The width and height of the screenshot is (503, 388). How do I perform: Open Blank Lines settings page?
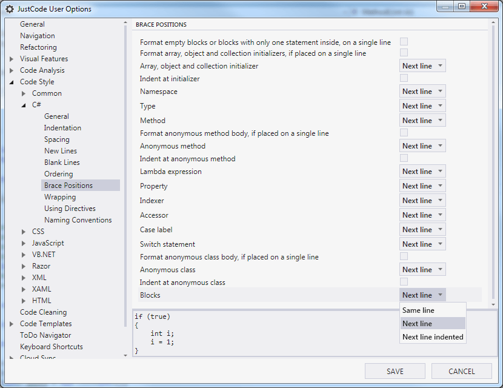tap(62, 162)
